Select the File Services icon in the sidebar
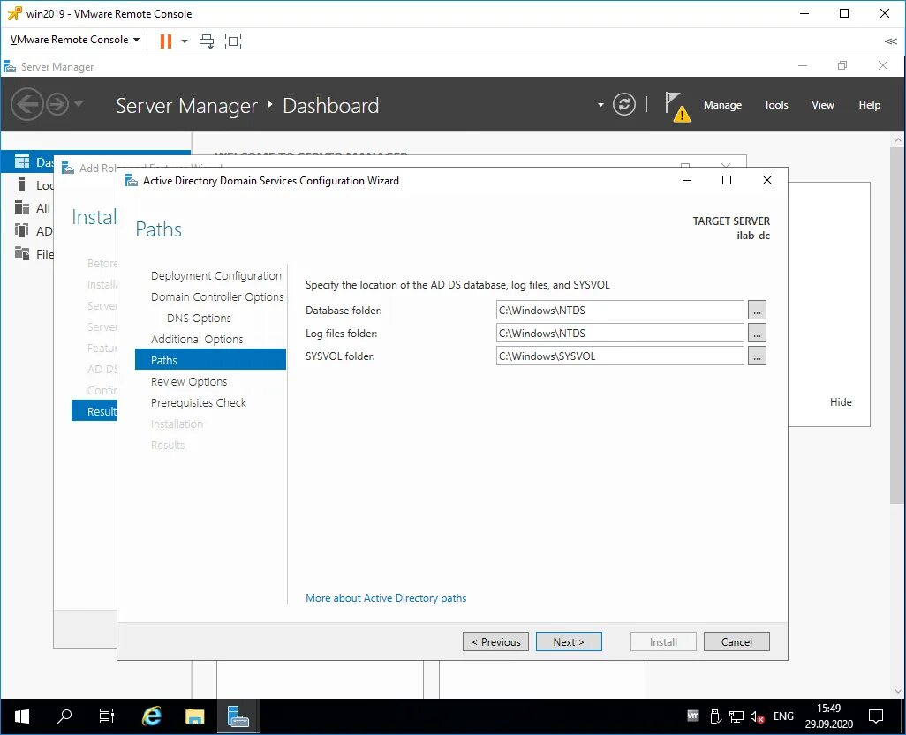Viewport: 906px width, 735px height. [22, 253]
